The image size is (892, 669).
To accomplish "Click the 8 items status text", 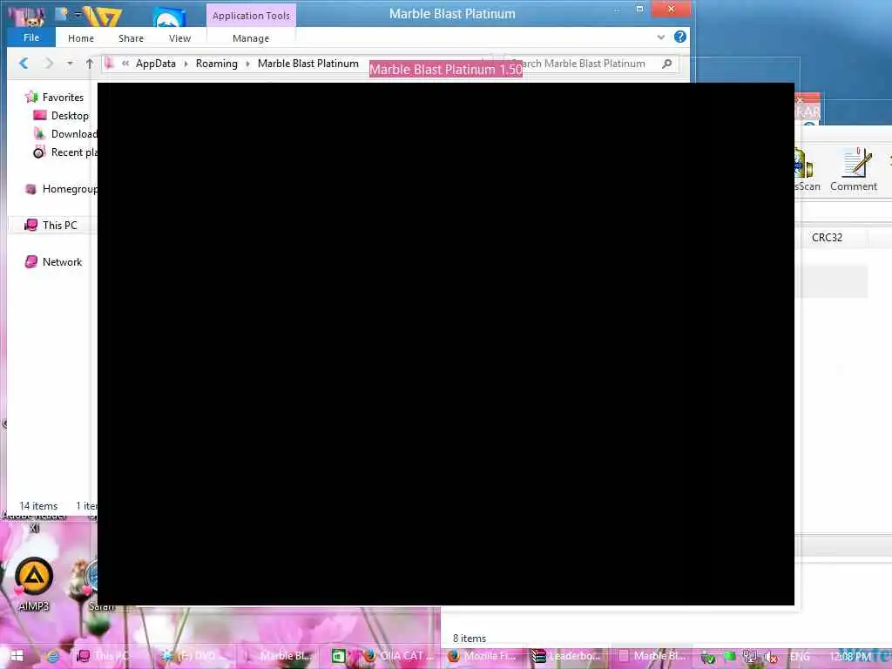I will click(470, 639).
